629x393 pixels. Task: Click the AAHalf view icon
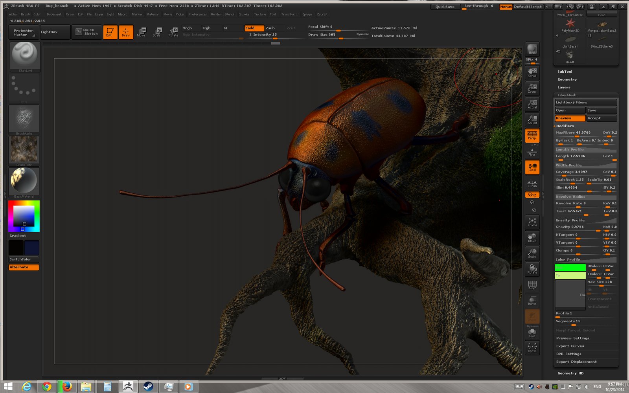532,119
